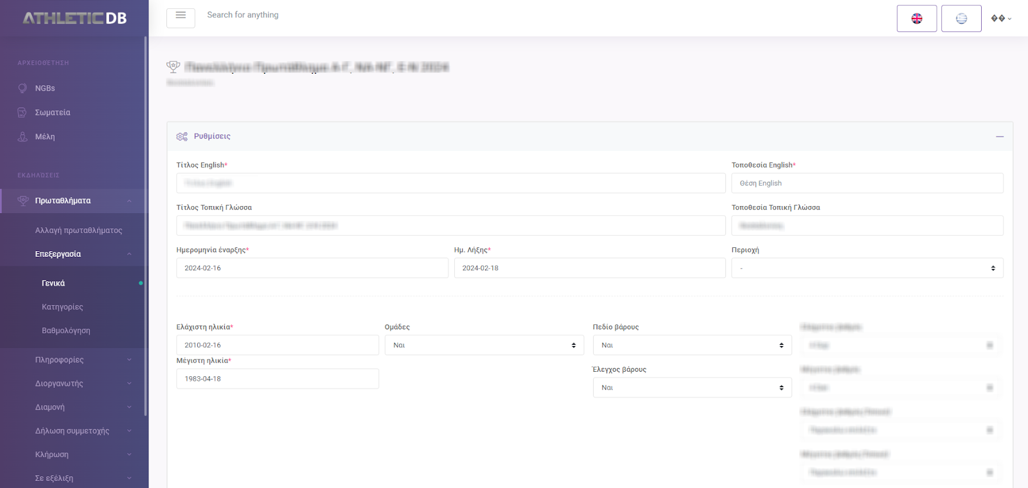Expand the Πληροφορίες sidebar section
The image size is (1028, 488).
coord(74,360)
